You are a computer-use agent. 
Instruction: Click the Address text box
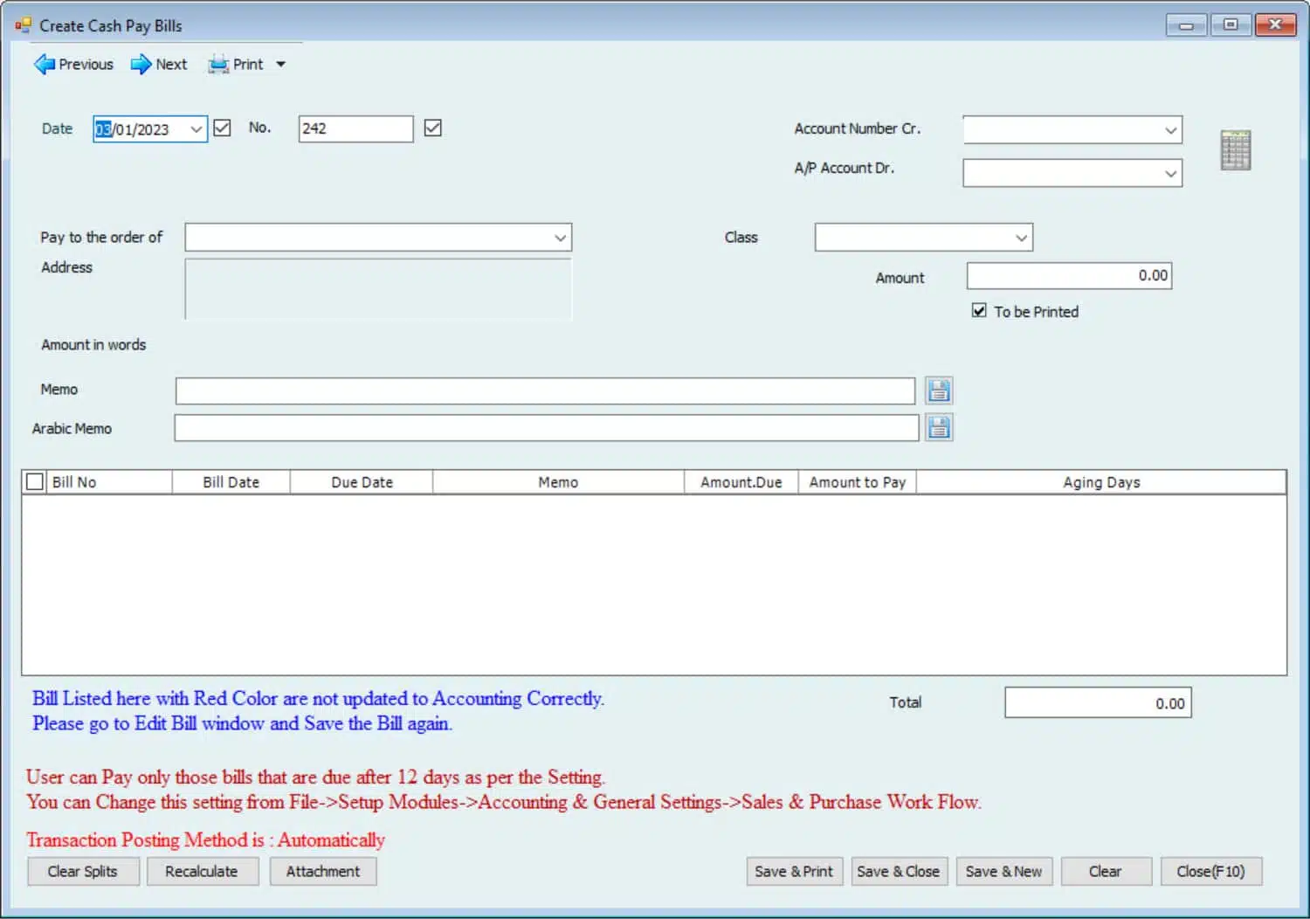point(378,289)
